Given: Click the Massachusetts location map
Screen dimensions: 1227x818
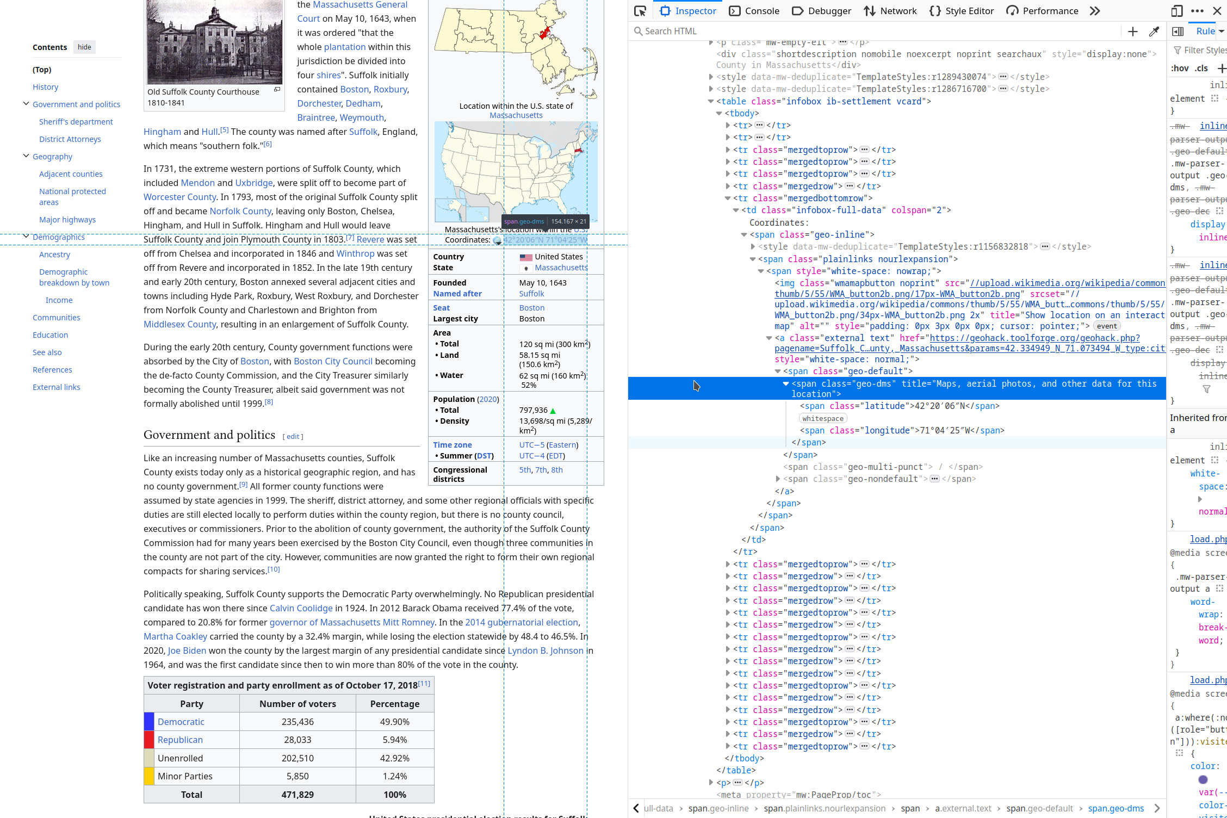Looking at the screenshot, I should point(516,49).
